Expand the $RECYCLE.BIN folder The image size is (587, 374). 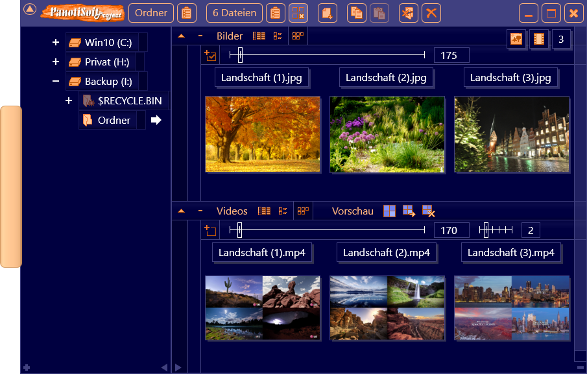[69, 100]
